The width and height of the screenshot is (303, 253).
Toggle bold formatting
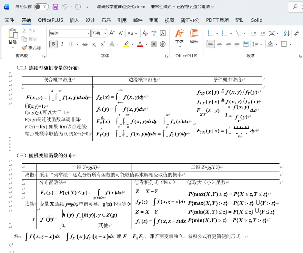coord(54,44)
